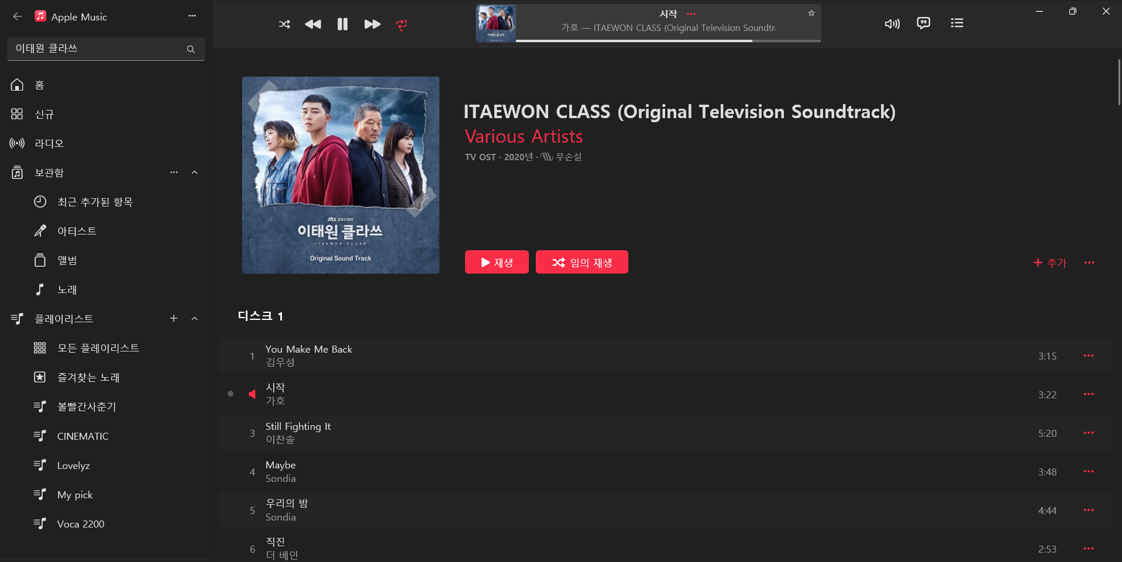Go to previous track
The width and height of the screenshot is (1122, 562).
(313, 24)
